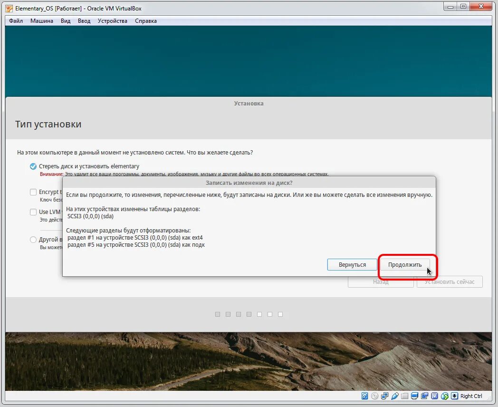Viewport: 498px width, 407px height.
Task: Click the CPU virtualization status icon
Action: pyautogui.click(x=434, y=396)
